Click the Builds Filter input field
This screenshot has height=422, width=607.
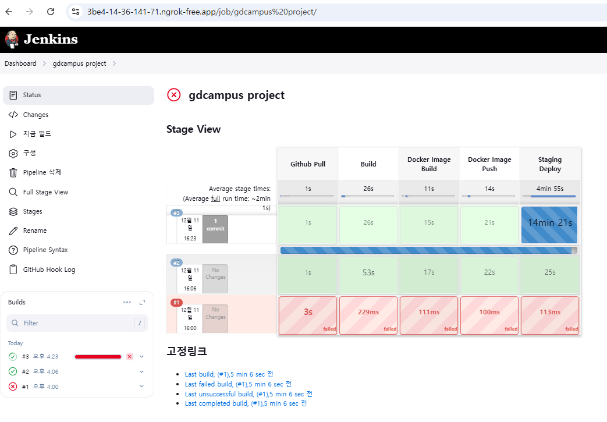pos(77,323)
